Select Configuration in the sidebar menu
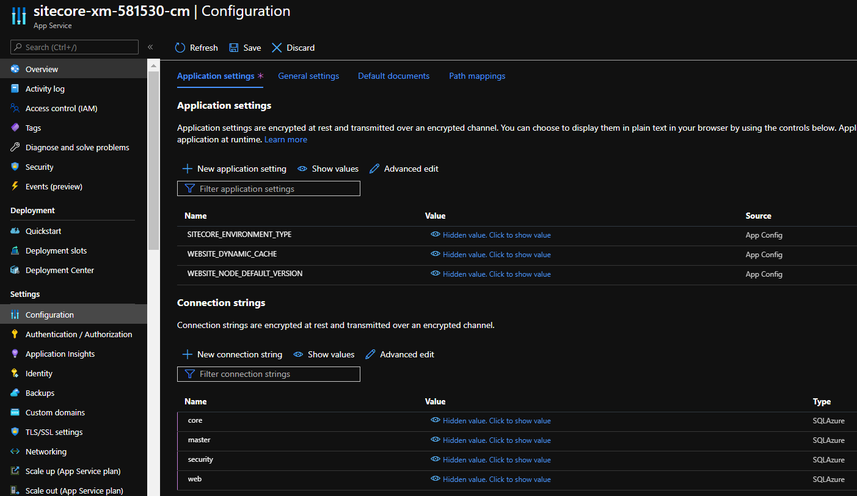The height and width of the screenshot is (496, 857). (x=73, y=315)
